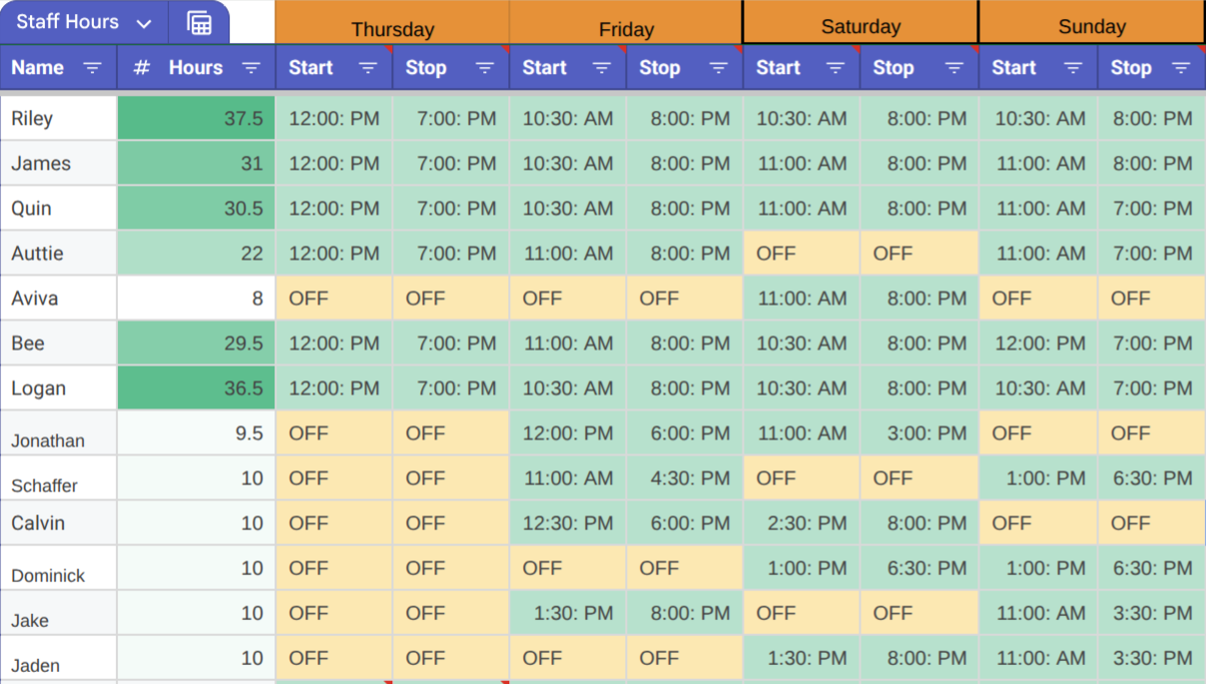Select the number type icon in Hours header
Image resolution: width=1206 pixels, height=684 pixels.
point(142,68)
